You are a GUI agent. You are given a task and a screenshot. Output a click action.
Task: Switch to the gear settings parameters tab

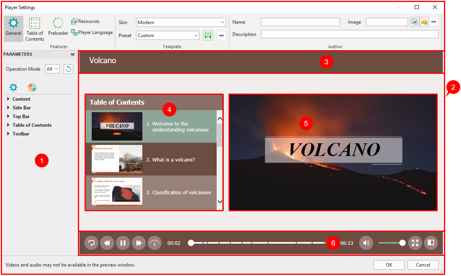tap(13, 87)
